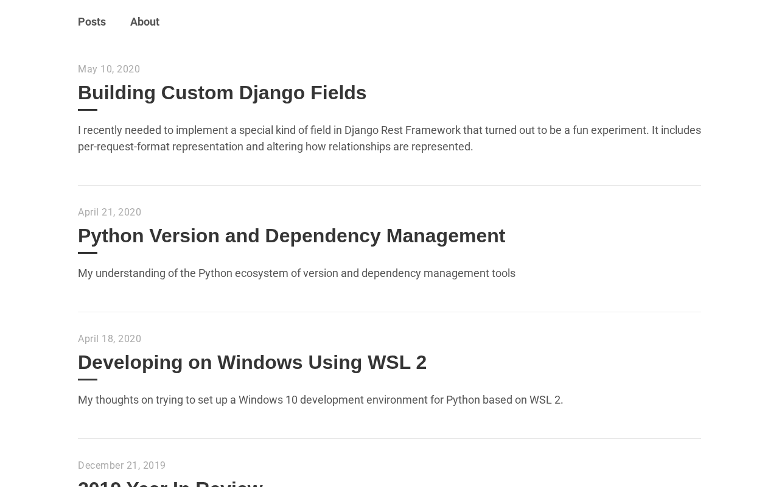Click the divider line after the WSL 2 post
The image size is (779, 487).
[389, 438]
